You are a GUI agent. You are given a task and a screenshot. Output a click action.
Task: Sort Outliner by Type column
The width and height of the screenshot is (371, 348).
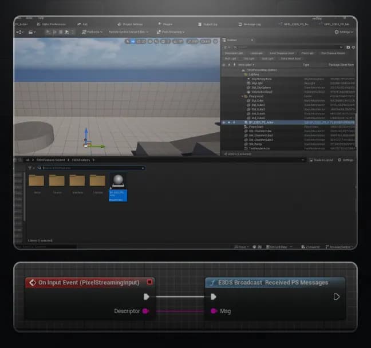click(306, 65)
